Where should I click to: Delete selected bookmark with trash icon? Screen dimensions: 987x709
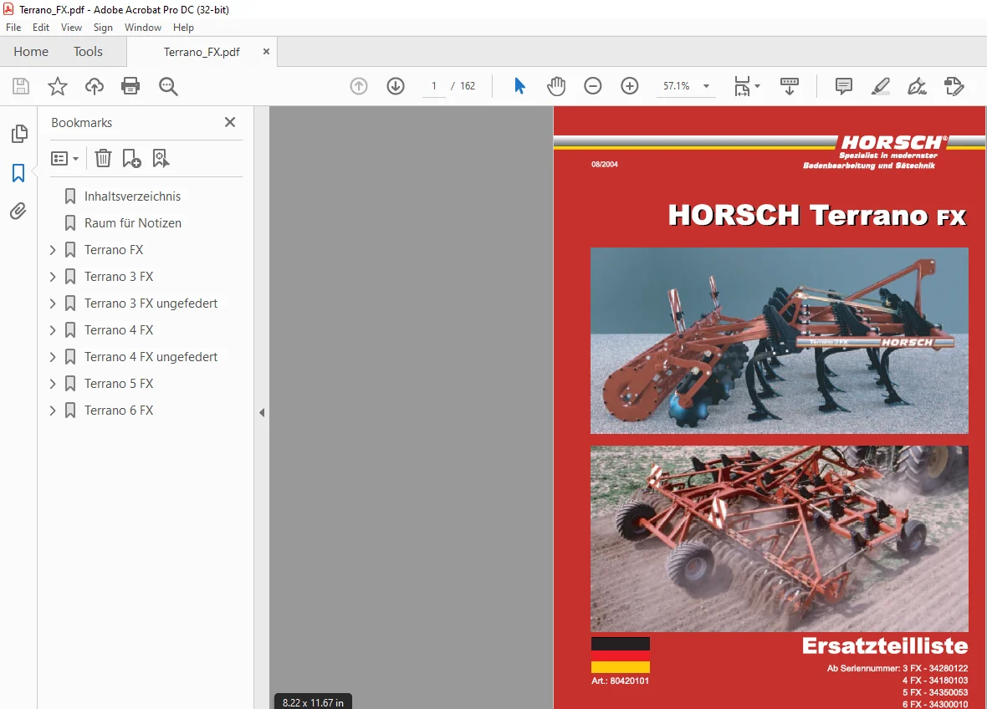point(103,158)
